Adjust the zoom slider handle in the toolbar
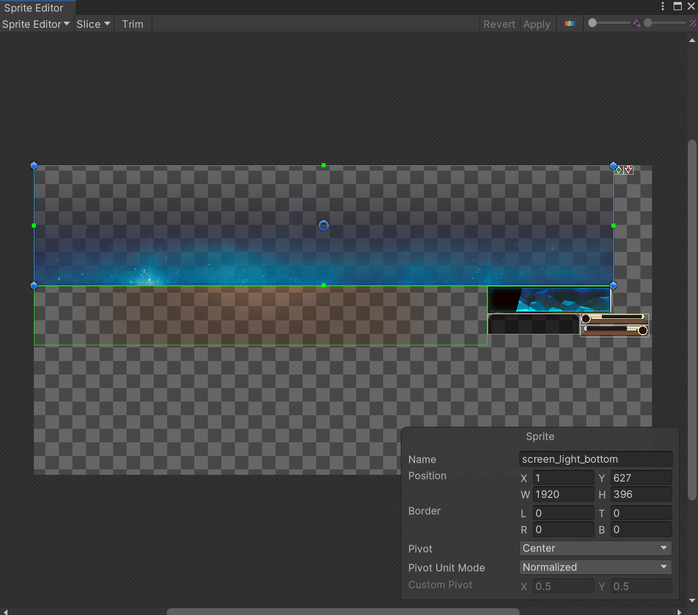 (592, 23)
